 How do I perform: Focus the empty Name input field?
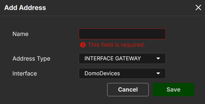[122, 34]
